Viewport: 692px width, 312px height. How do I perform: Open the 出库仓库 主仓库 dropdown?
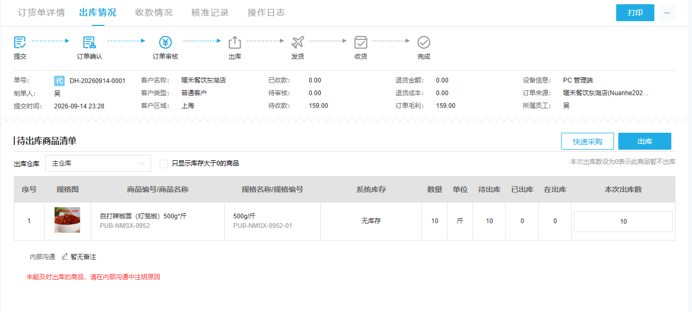pos(98,163)
